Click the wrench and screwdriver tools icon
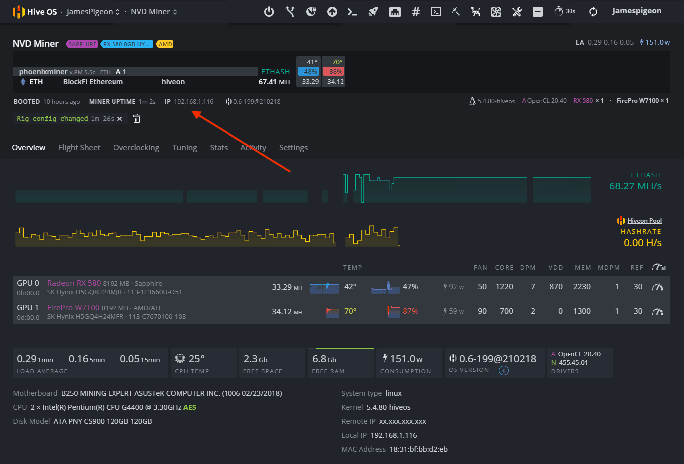 [x=517, y=12]
